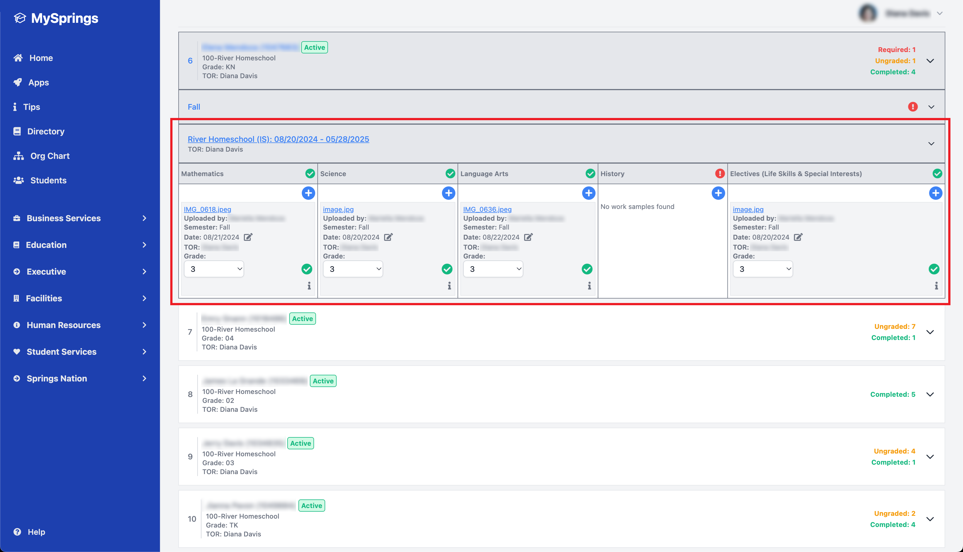Open Grade dropdown for Electives sample
The image size is (963, 552).
(x=762, y=269)
